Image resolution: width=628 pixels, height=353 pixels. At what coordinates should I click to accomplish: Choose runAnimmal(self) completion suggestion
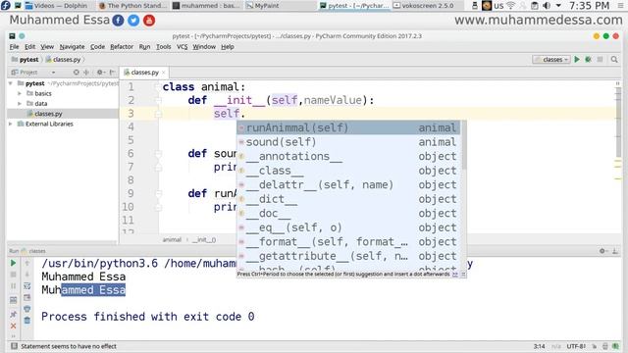click(x=348, y=127)
